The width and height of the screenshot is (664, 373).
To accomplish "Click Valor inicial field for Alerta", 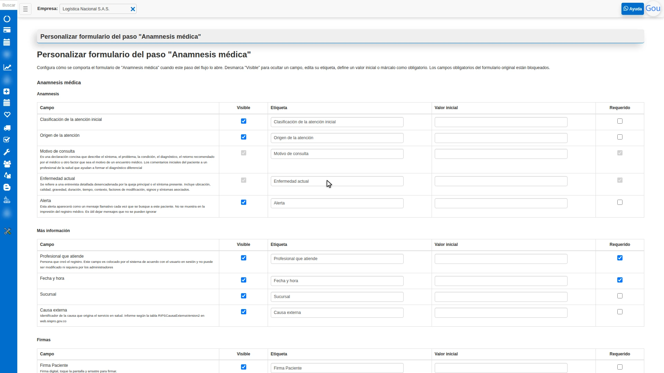I will (x=501, y=203).
